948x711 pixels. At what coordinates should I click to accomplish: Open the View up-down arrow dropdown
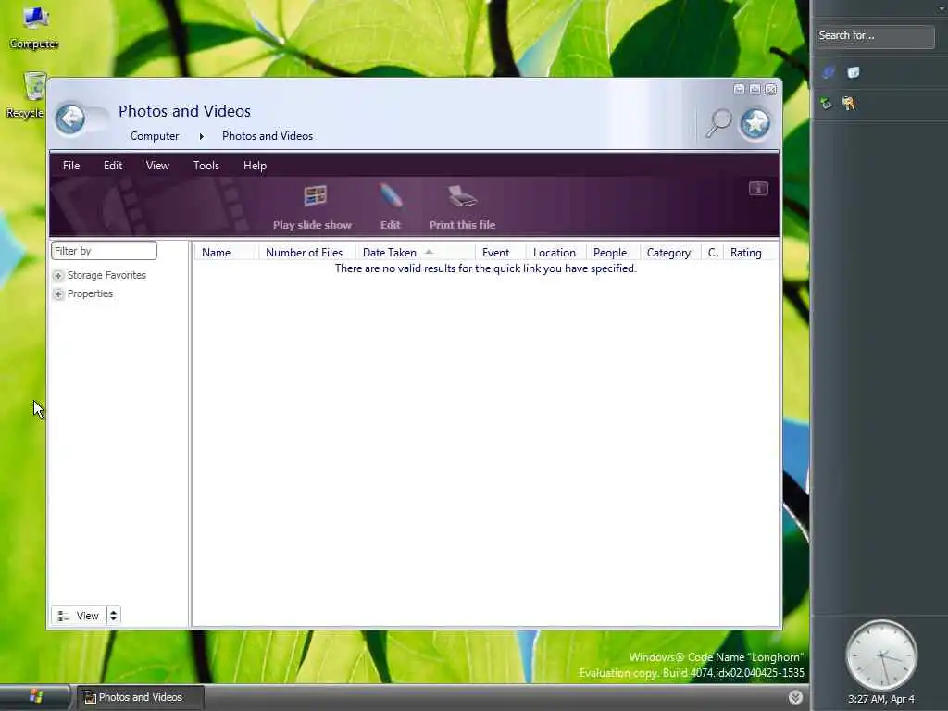[113, 616]
